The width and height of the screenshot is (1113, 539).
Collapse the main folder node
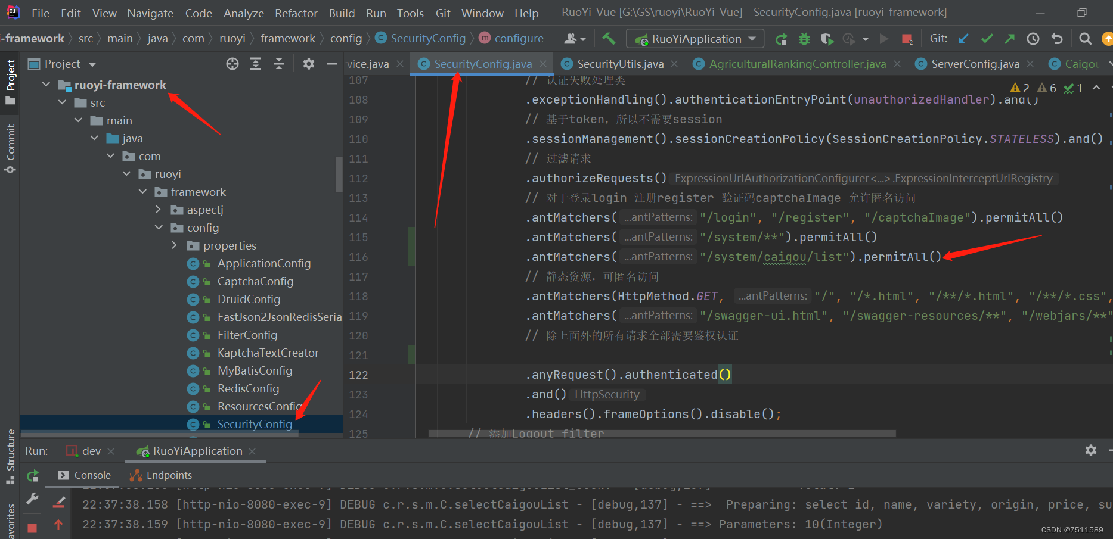tap(78, 120)
